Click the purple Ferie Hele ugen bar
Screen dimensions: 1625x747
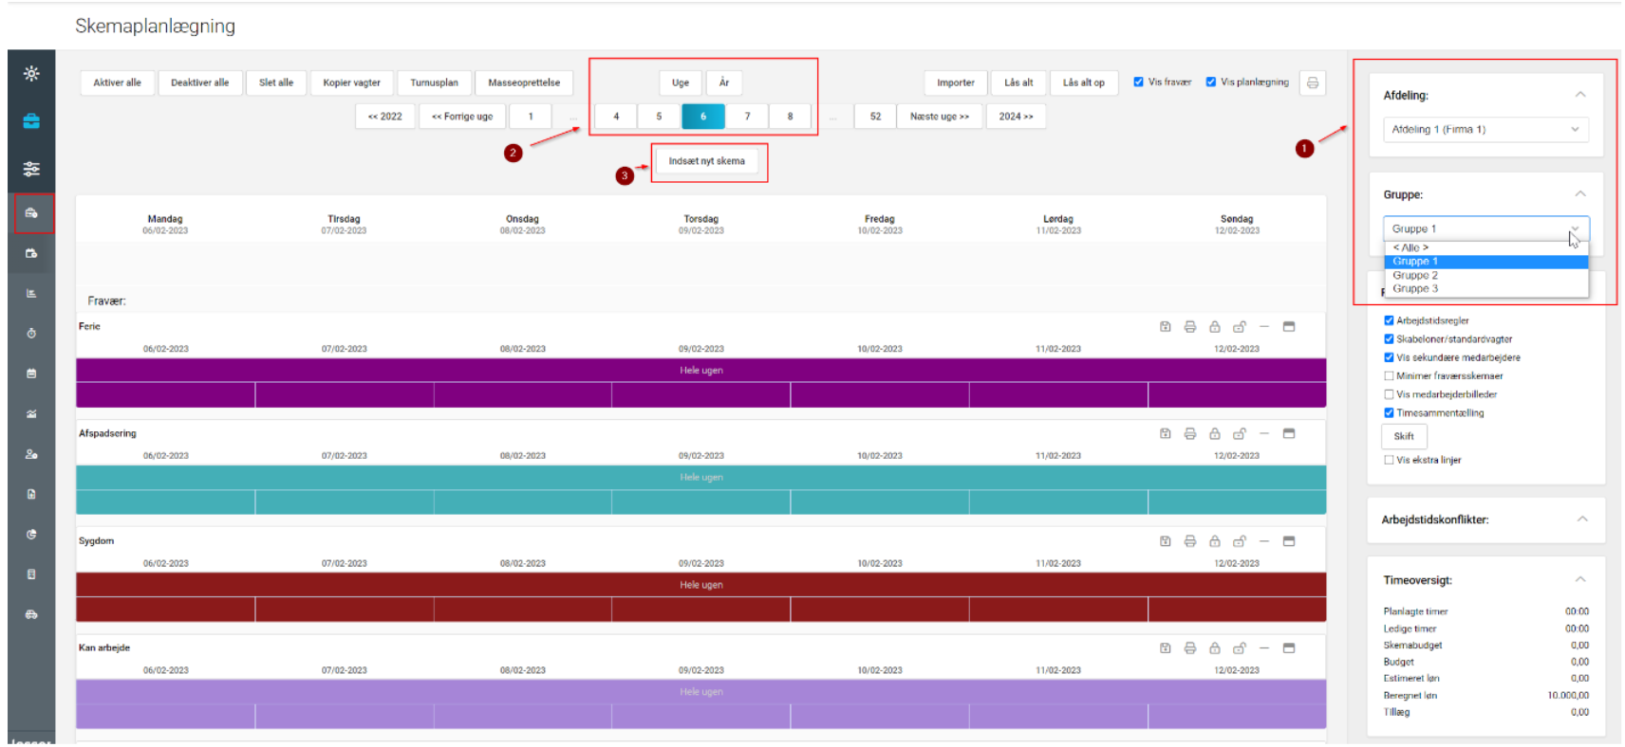coord(700,371)
